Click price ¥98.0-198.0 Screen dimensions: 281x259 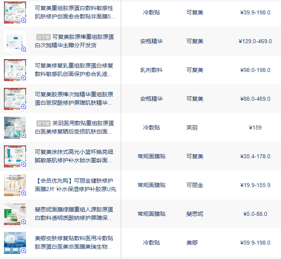tap(255, 70)
